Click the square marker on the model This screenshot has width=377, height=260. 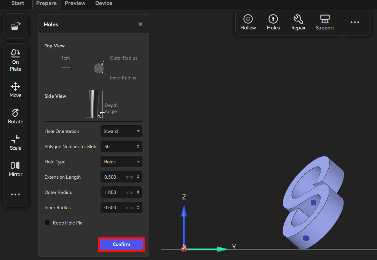click(313, 203)
